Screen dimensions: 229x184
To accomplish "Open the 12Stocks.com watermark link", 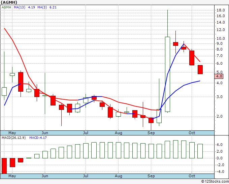I will click(214, 181).
